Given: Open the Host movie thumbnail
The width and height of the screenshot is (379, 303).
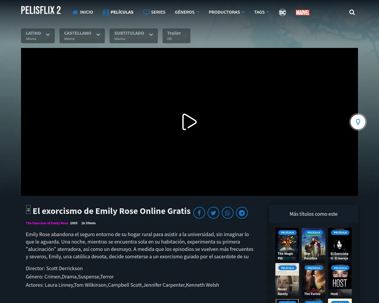Looking at the screenshot, I should click(340, 280).
